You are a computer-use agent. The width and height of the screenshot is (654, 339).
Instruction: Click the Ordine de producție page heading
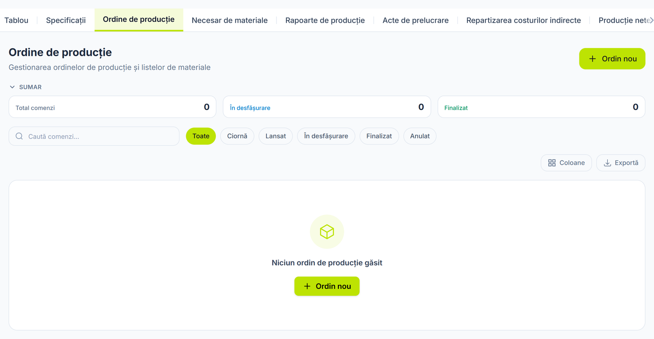point(60,52)
